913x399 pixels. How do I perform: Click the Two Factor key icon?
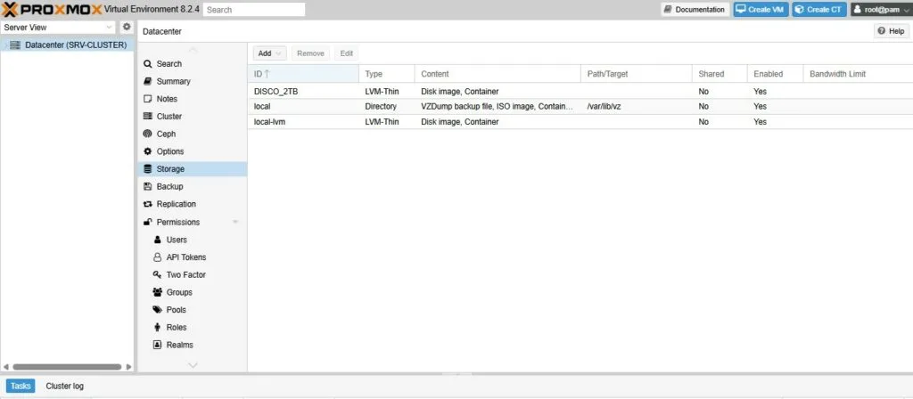coord(157,274)
